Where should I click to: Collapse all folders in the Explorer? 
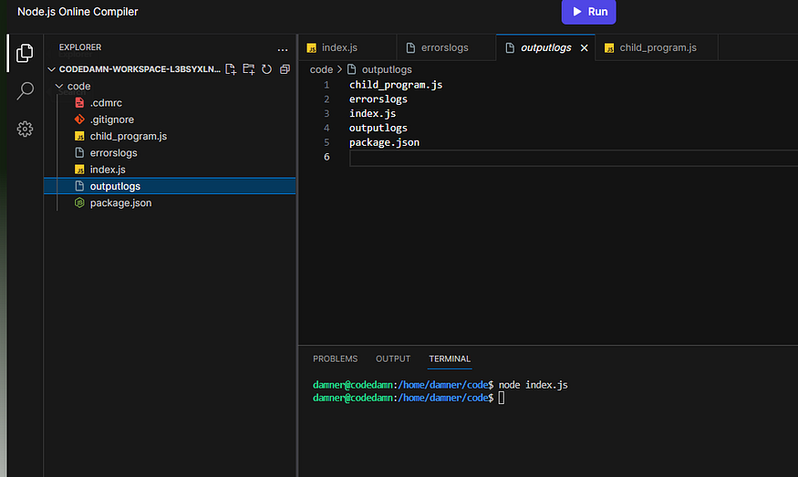(285, 69)
